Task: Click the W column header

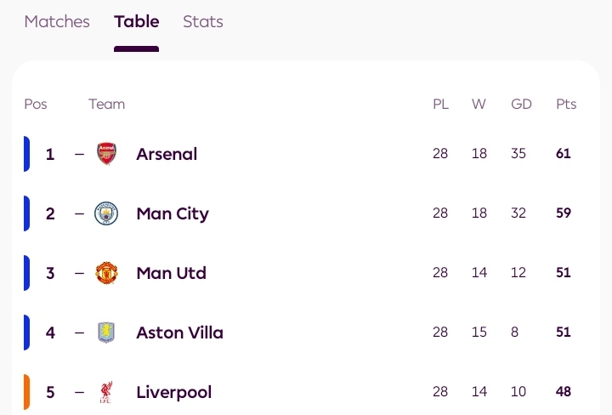Action: [x=479, y=105]
